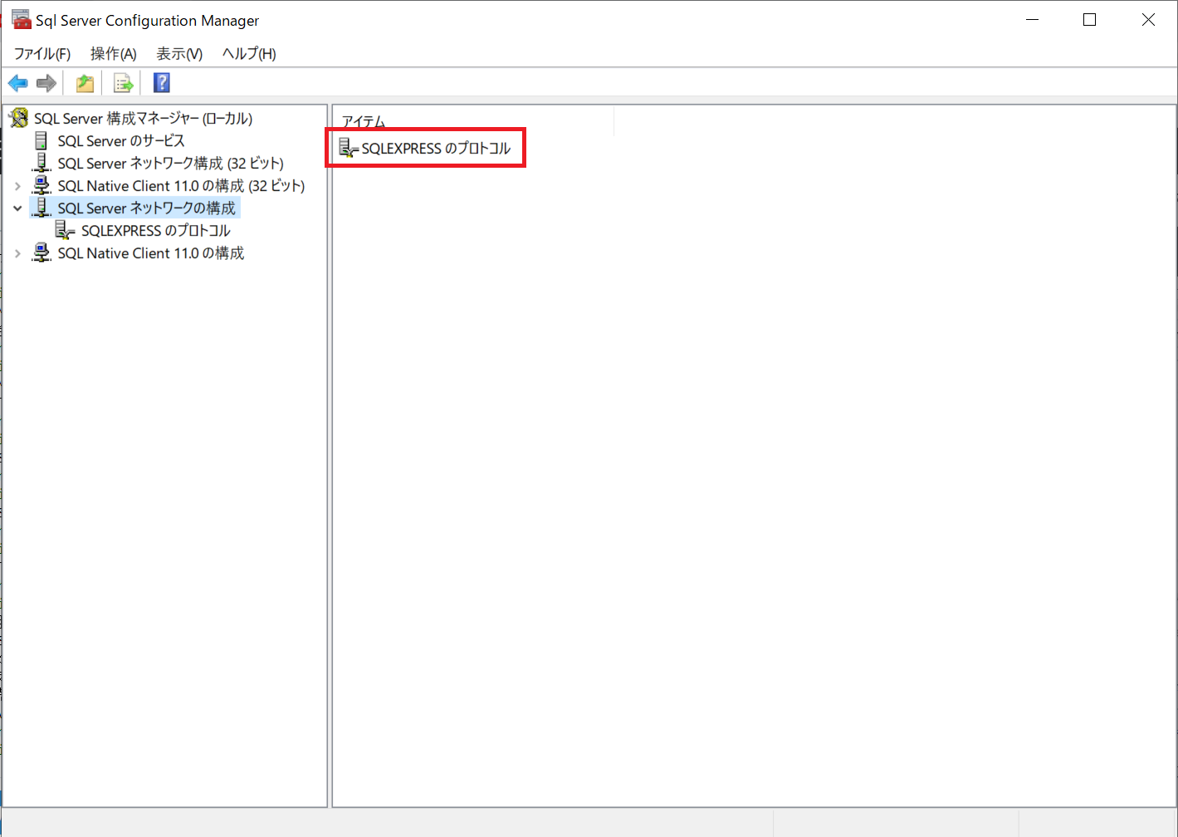The height and width of the screenshot is (837, 1178).
Task: Click the Sql Server Configuration Manager title icon
Action: click(x=21, y=20)
